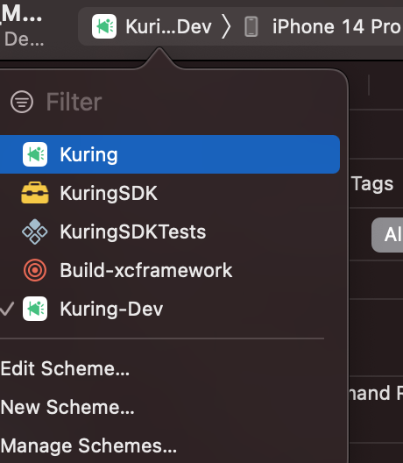Image resolution: width=403 pixels, height=463 pixels.
Task: Click the yellow toolbox KuringSDK icon
Action: coord(35,193)
